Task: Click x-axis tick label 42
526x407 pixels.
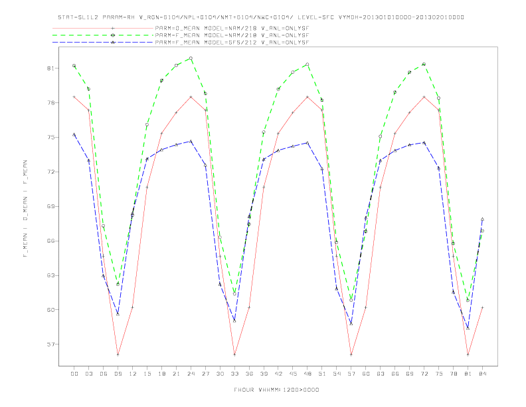Action: click(278, 374)
